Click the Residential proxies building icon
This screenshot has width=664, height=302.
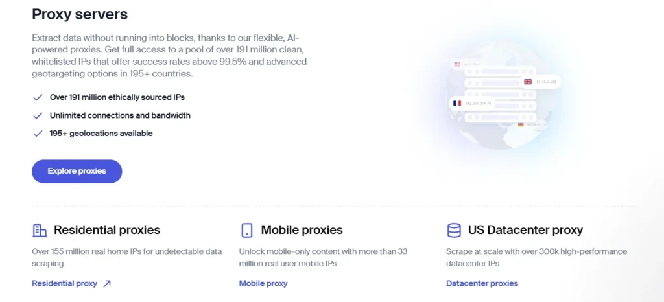tap(40, 230)
